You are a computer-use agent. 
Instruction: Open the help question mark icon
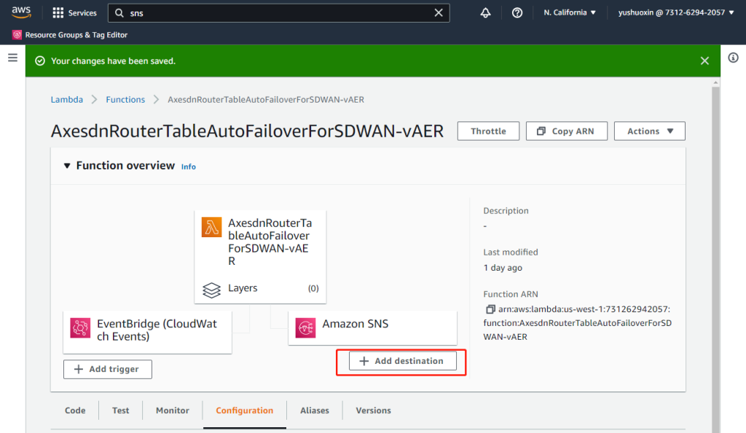pos(517,13)
